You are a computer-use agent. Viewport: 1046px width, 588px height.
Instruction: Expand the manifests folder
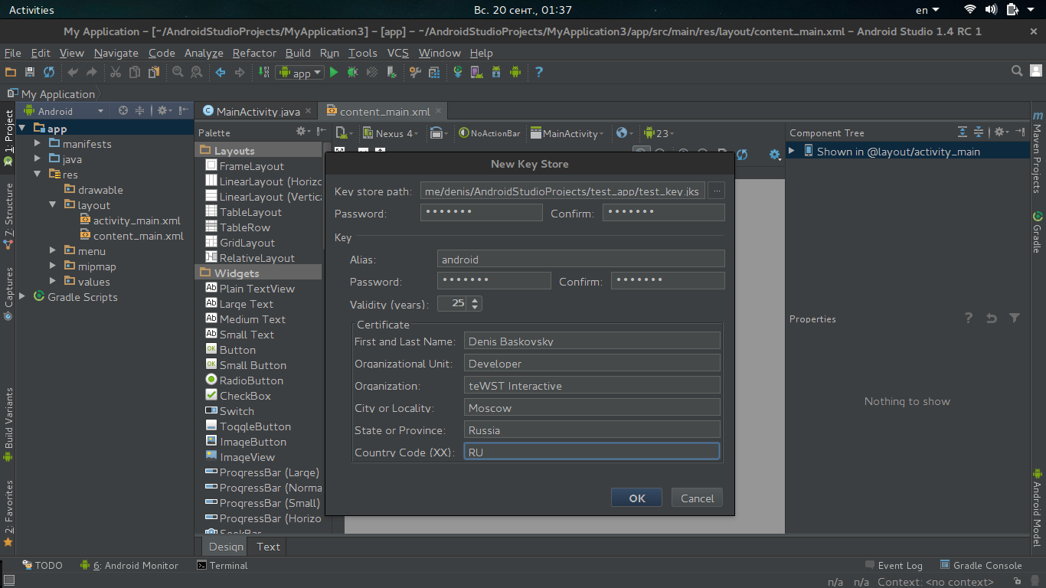click(x=38, y=144)
